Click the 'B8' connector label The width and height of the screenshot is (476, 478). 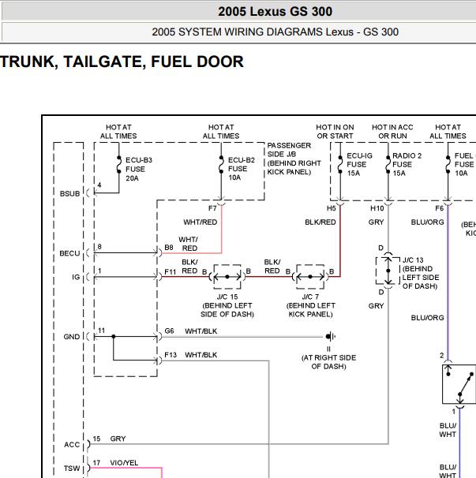169,247
